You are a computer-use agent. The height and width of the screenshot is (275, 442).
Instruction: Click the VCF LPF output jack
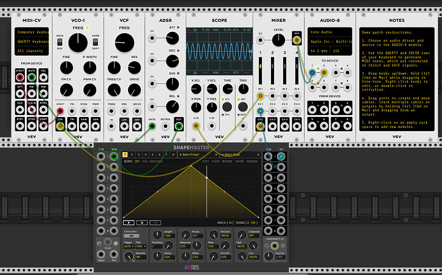[124, 126]
